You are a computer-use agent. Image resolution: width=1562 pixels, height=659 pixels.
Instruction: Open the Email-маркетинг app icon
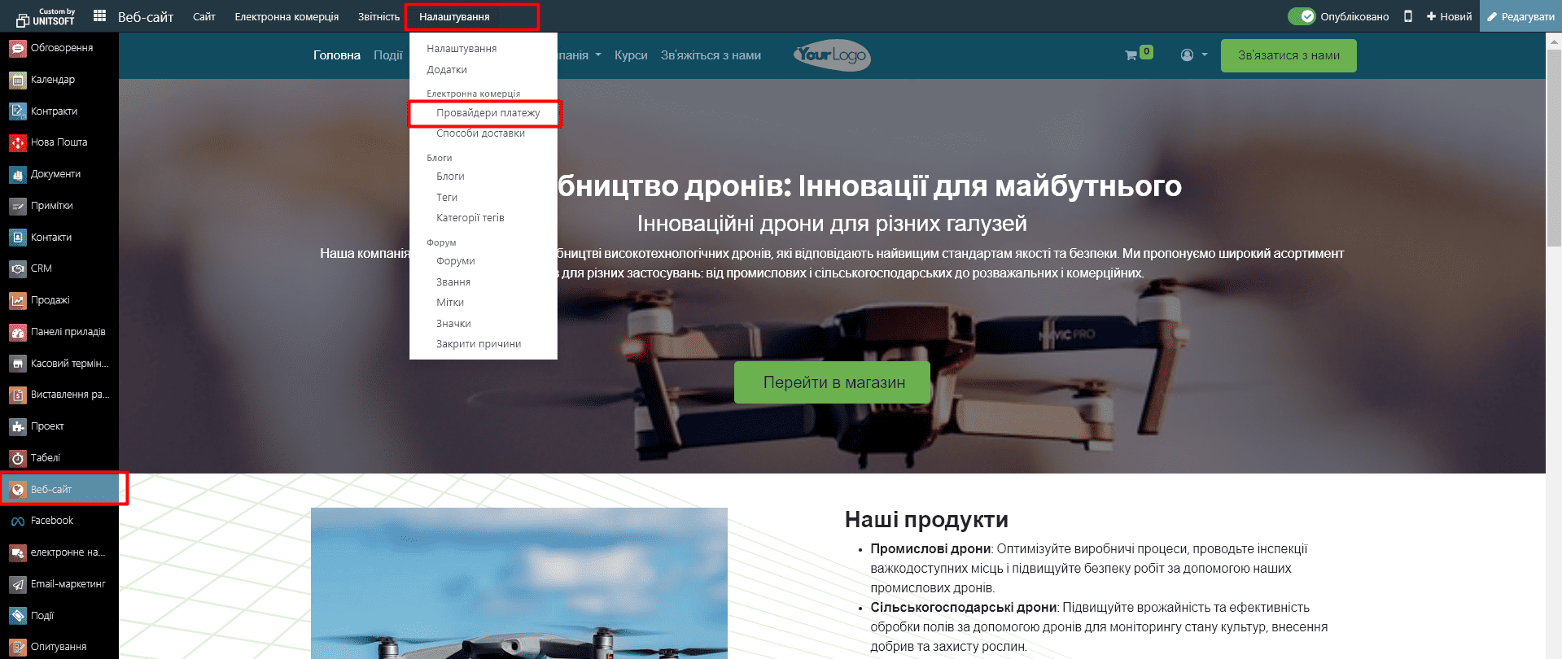pos(18,584)
